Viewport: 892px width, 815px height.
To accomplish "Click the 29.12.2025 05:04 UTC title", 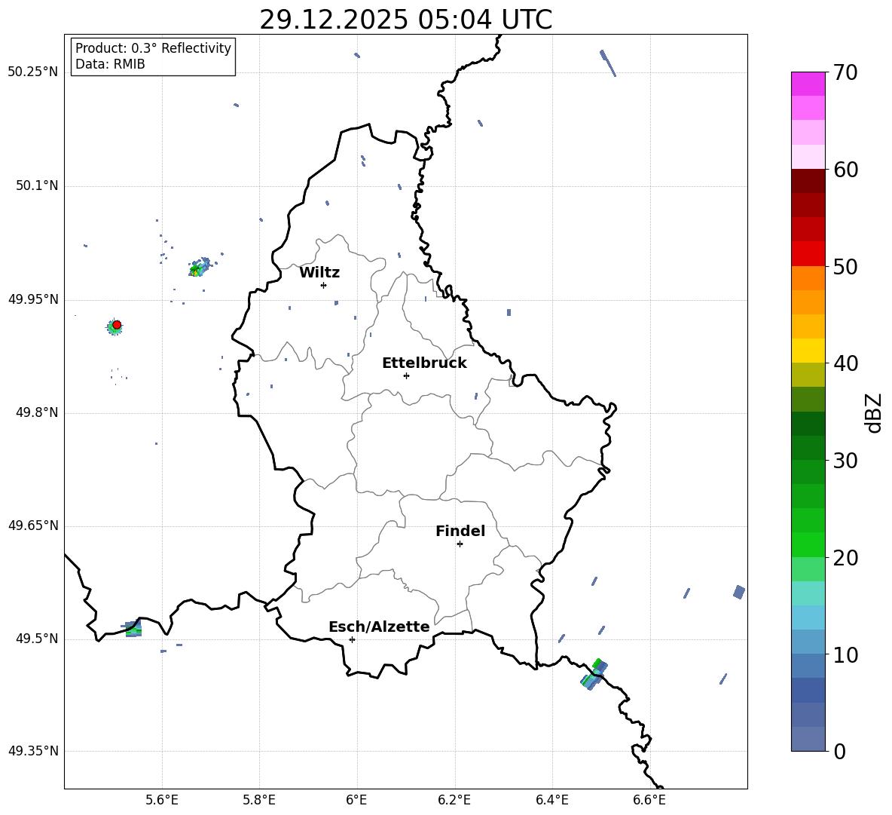I will click(405, 20).
